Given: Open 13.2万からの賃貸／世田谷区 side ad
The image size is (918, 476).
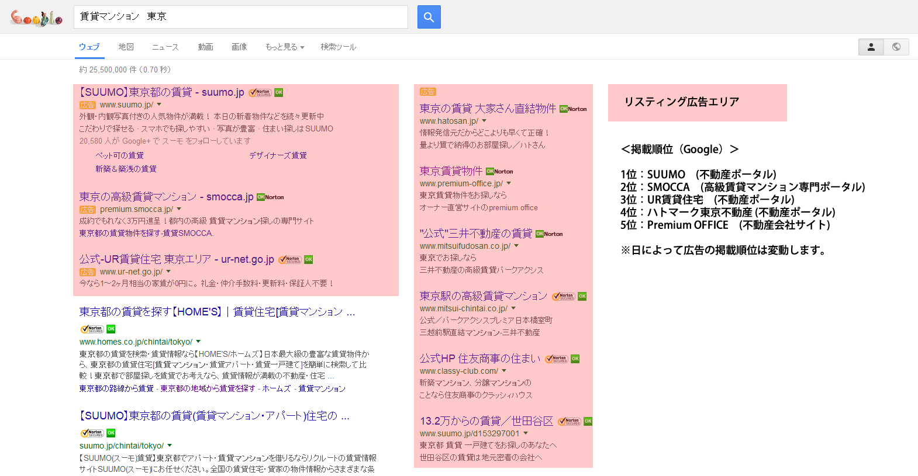Looking at the screenshot, I should 486,421.
